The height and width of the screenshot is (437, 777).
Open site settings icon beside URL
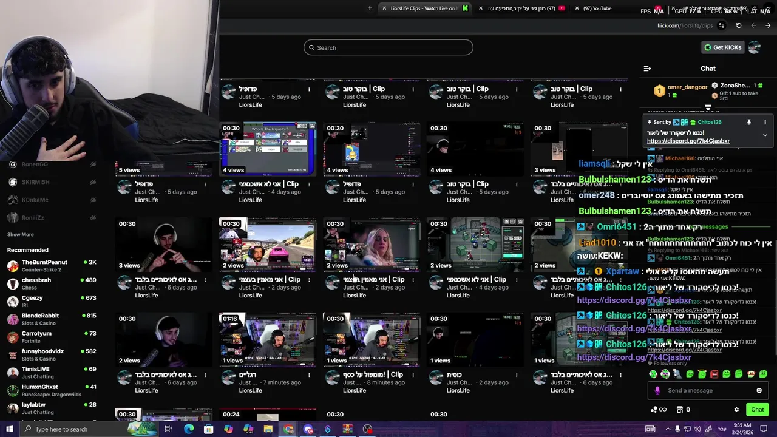pos(721,25)
